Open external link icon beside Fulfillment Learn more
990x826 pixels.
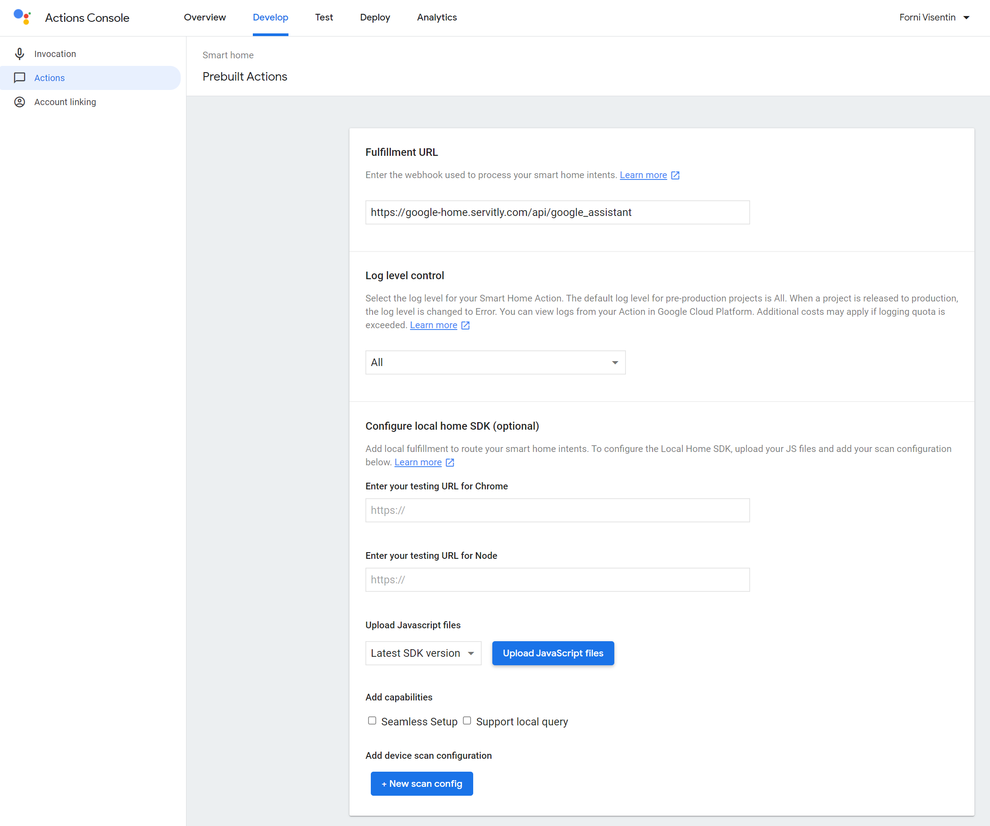(x=675, y=175)
